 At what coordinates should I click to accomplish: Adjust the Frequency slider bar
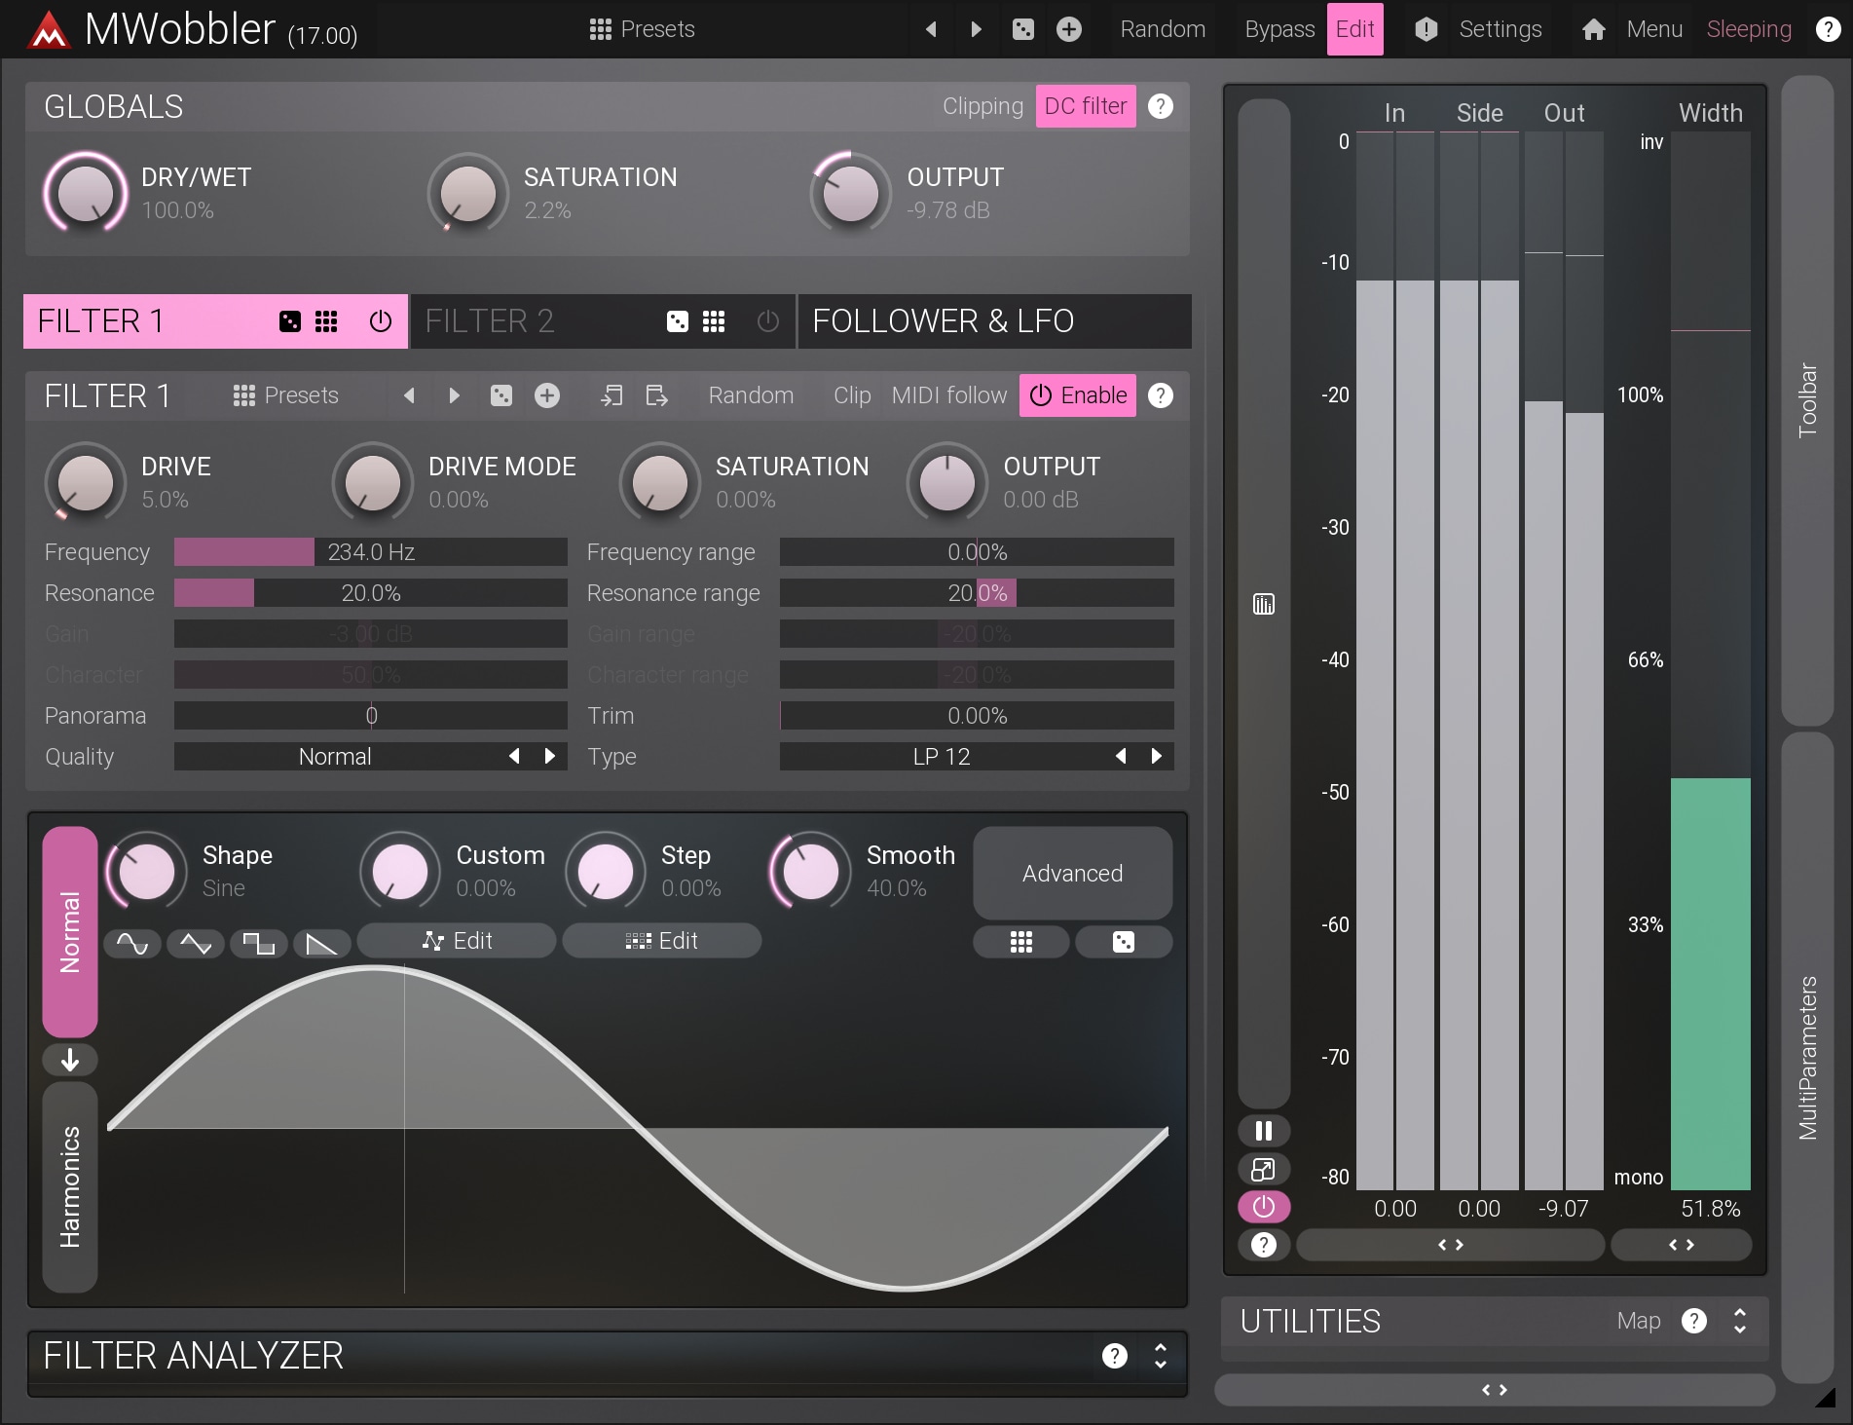pos(370,552)
